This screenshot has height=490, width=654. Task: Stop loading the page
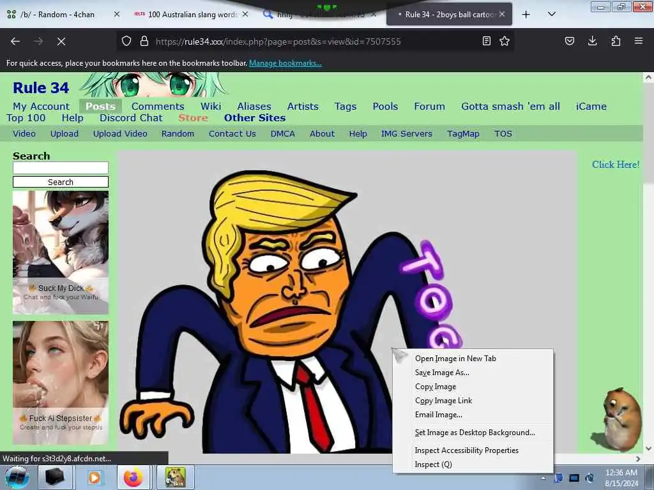point(61,41)
